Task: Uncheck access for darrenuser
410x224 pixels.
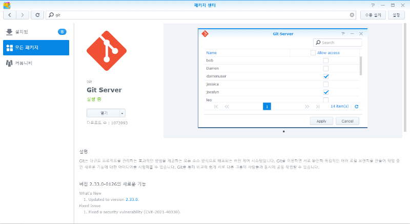Action: [325, 76]
